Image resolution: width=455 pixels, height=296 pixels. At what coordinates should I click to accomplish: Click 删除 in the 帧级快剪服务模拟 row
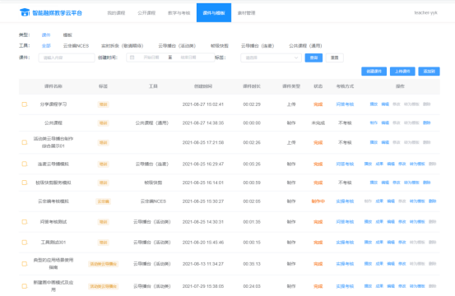tap(426, 183)
